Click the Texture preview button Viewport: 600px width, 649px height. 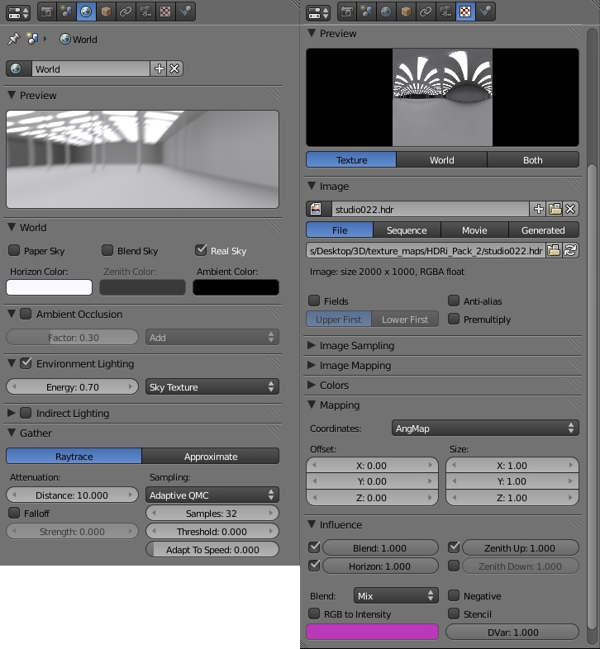coord(351,159)
